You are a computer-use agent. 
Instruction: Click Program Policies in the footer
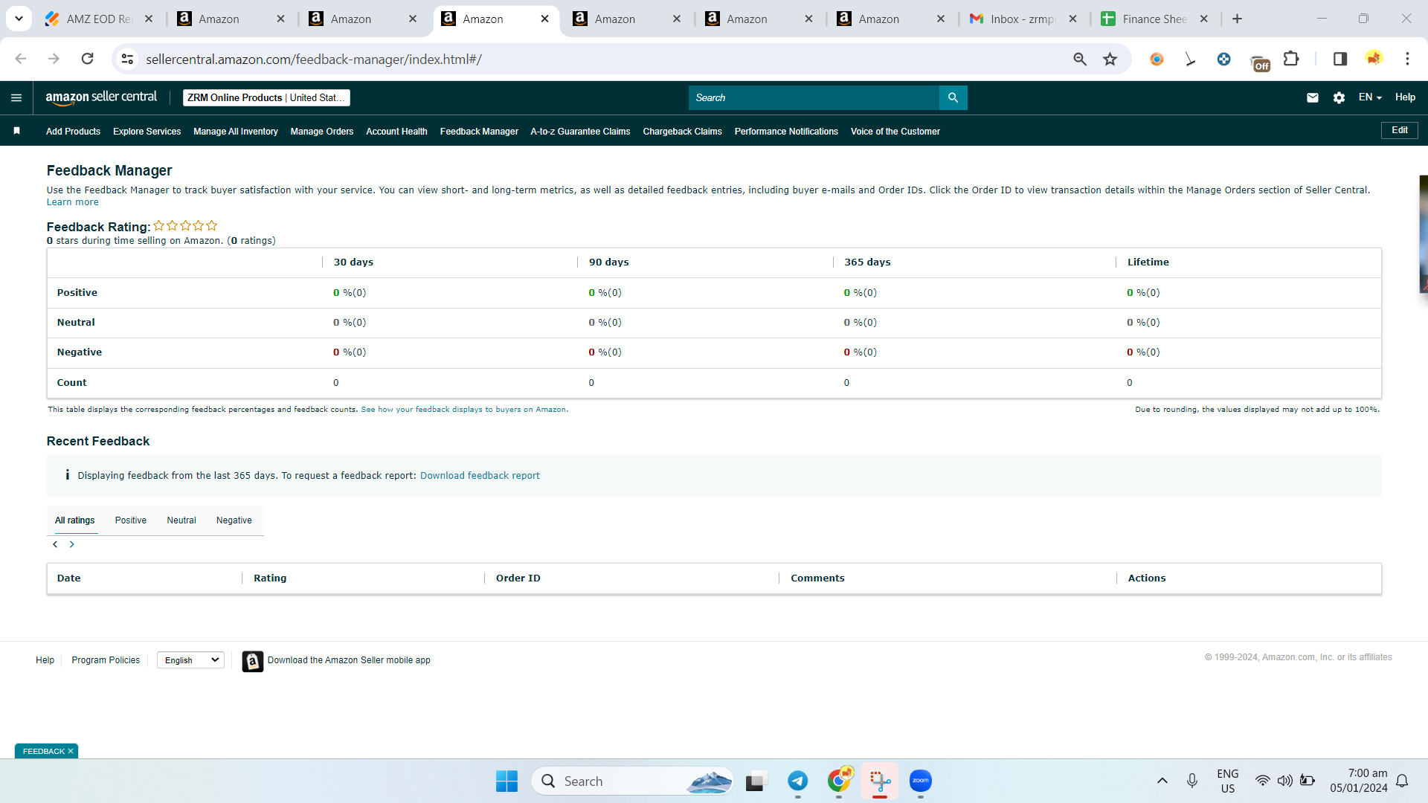[x=106, y=660]
